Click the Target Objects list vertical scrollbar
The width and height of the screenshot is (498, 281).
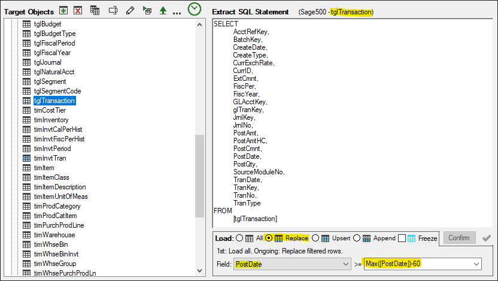[199, 168]
